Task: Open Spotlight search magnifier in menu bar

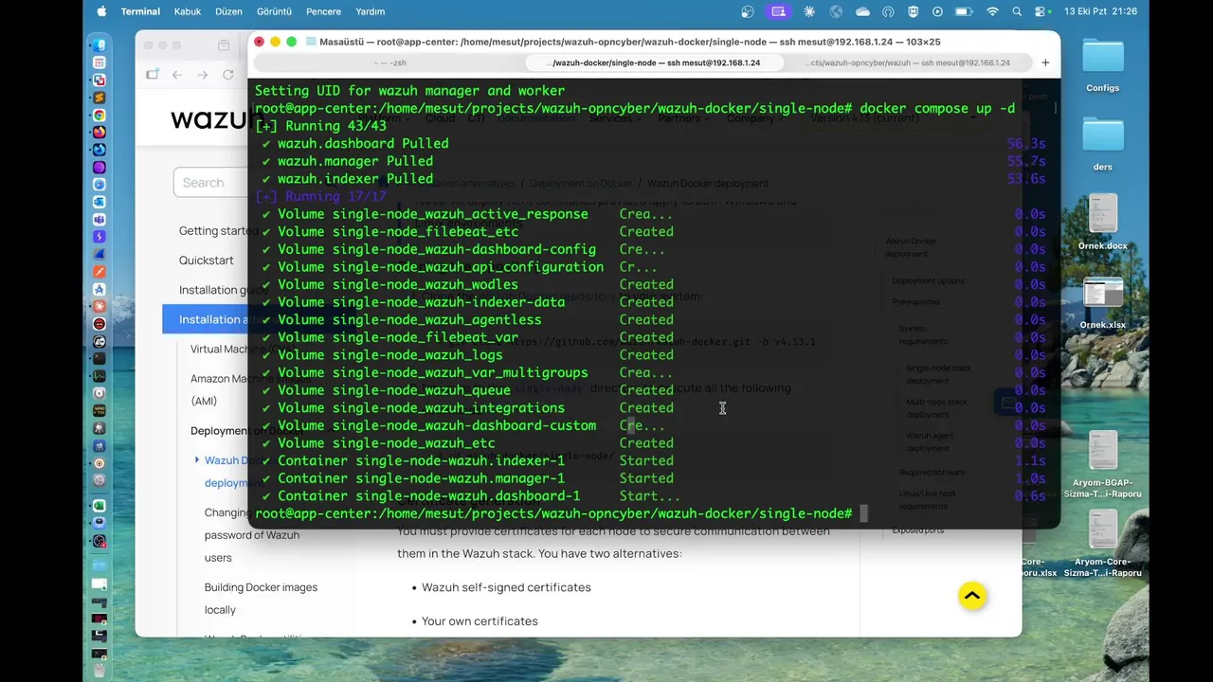Action: (x=1017, y=11)
